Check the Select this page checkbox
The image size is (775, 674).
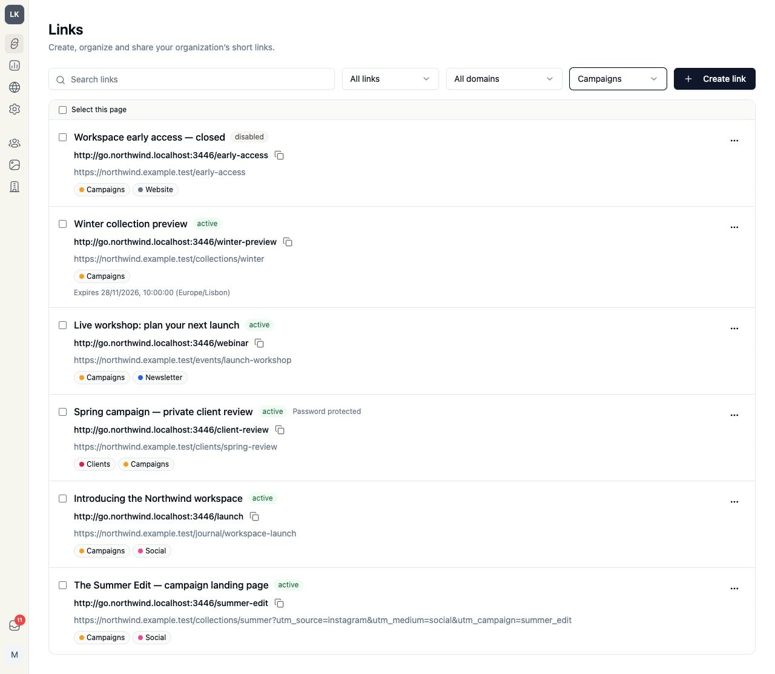[62, 110]
